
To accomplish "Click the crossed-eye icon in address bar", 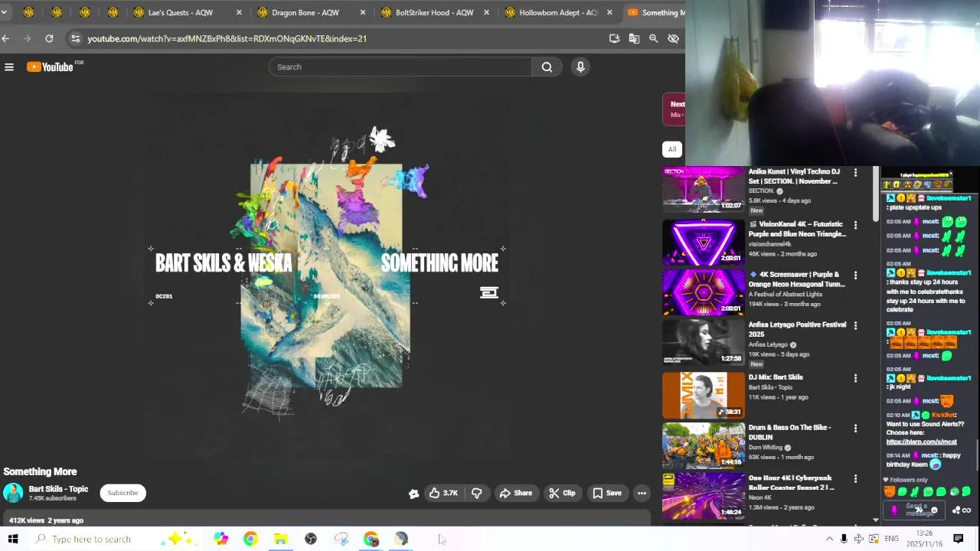I will [x=673, y=38].
